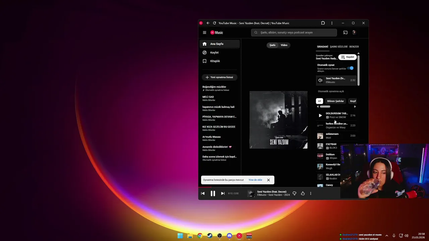Open Ana Sayfa in sidebar
429x241 pixels.
coord(220,44)
